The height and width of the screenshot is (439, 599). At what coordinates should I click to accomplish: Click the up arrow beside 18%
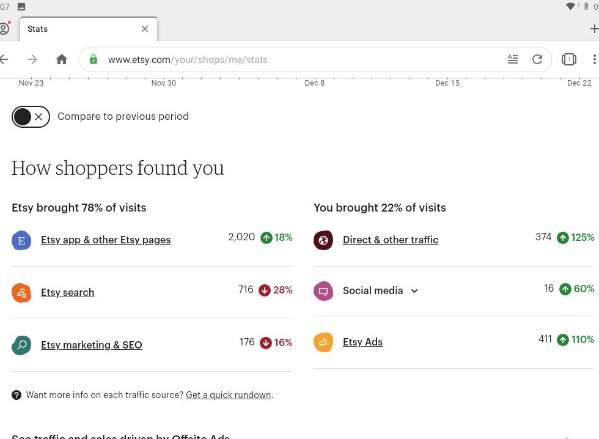pos(266,238)
